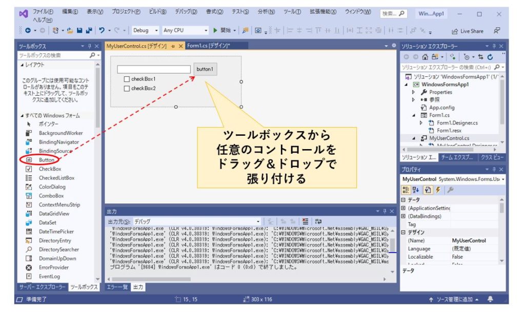Open the ファイル(F) menu
The image size is (525, 312).
pyautogui.click(x=43, y=12)
